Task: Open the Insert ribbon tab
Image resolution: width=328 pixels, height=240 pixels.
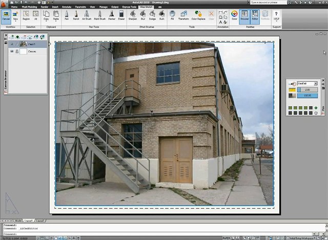Action: click(55, 7)
